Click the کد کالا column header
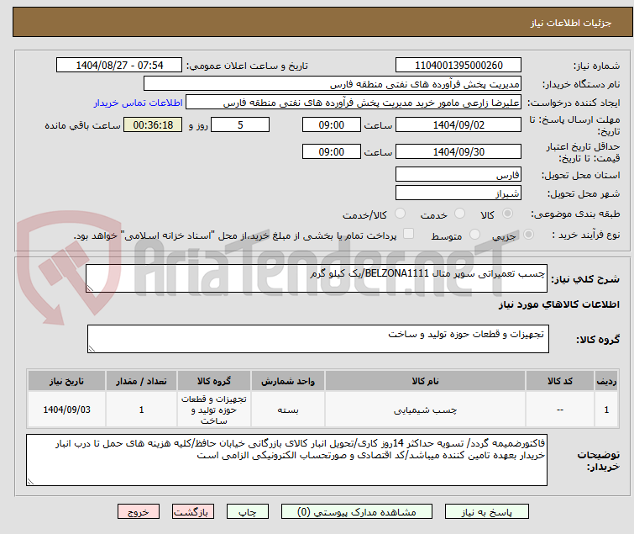This screenshot has height=534, width=634. point(559,381)
